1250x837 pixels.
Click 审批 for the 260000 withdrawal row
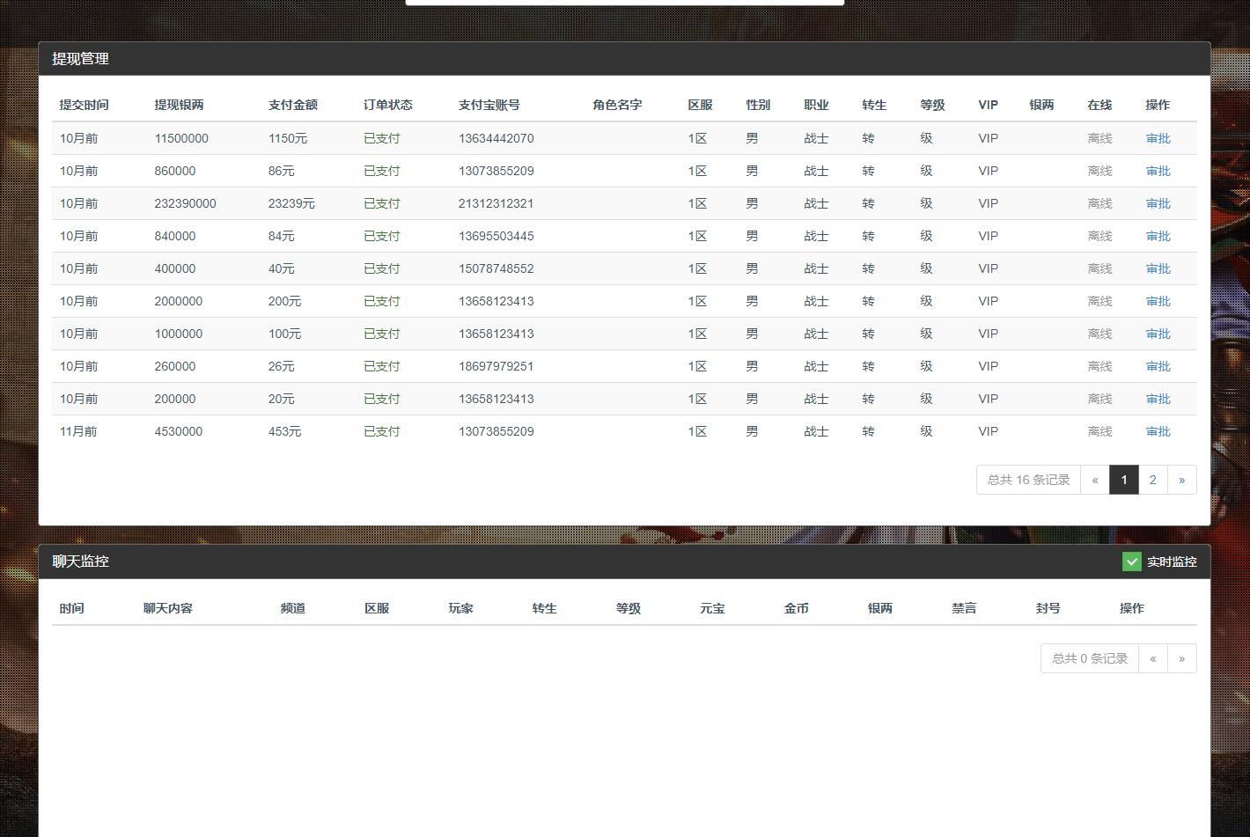[1158, 366]
